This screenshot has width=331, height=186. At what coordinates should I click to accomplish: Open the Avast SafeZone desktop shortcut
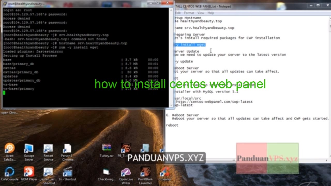coord(10,152)
